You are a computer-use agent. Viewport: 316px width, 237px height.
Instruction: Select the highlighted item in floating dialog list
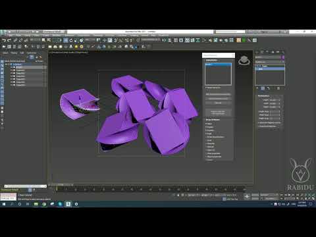[219, 65]
